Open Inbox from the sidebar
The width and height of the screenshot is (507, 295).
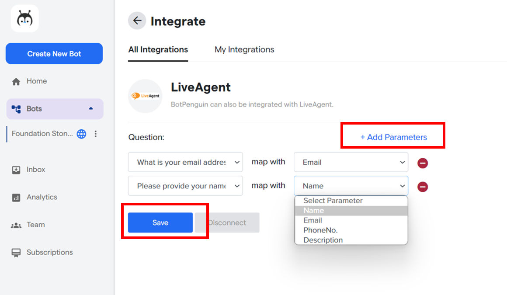click(35, 170)
